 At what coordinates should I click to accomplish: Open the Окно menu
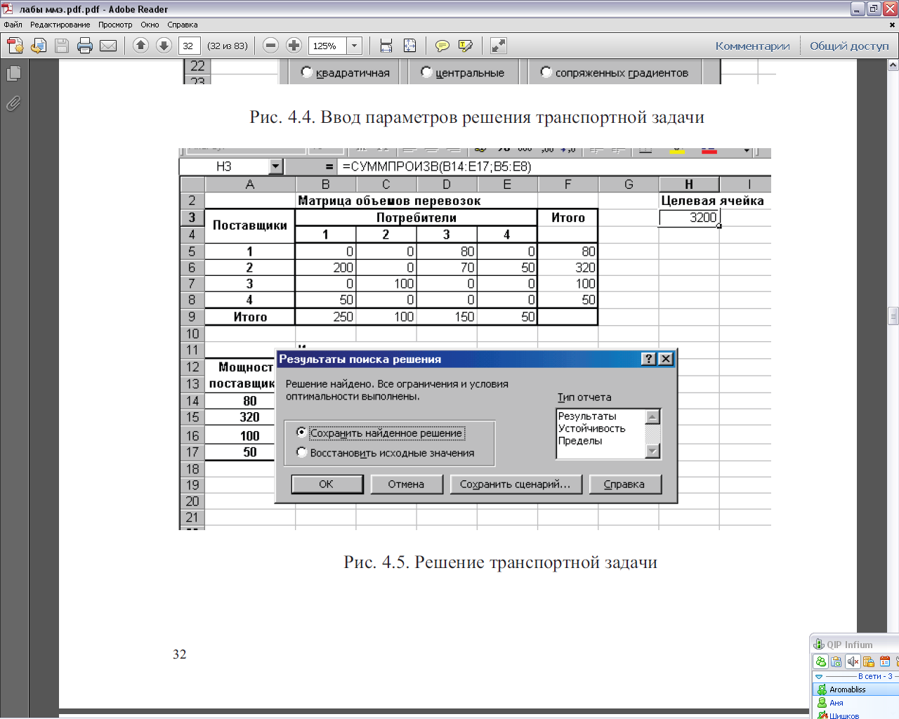(150, 25)
